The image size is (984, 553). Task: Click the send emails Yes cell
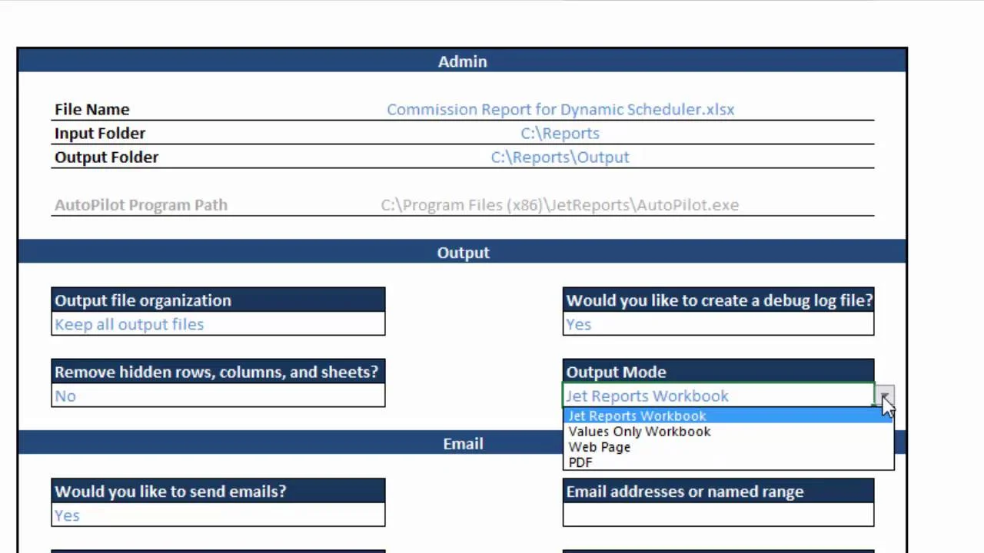pyautogui.click(x=218, y=515)
